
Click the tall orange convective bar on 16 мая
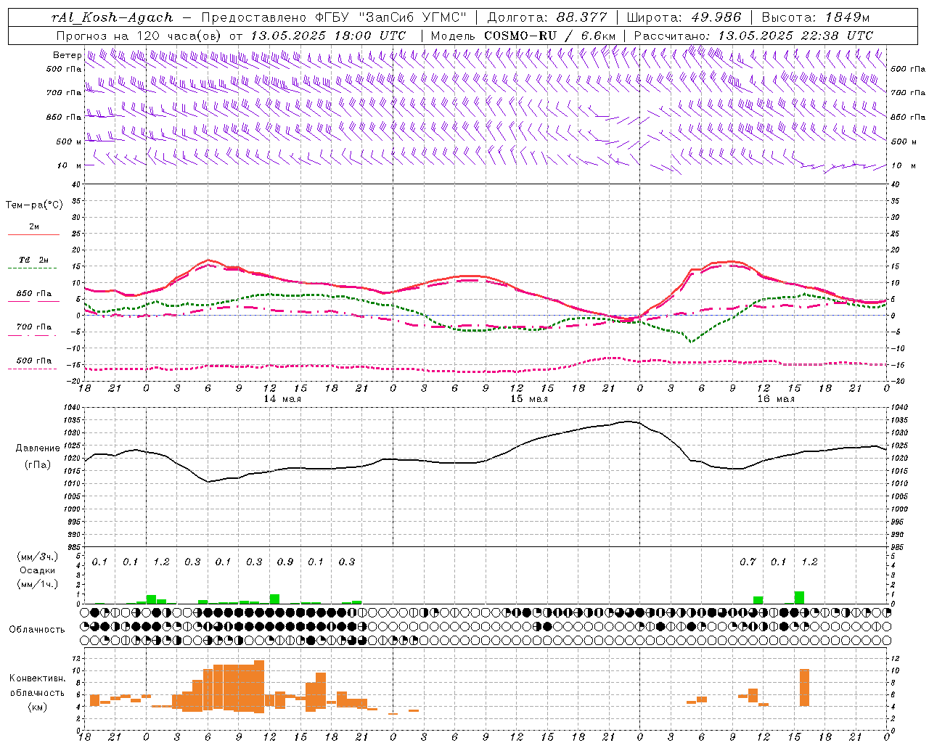(804, 688)
